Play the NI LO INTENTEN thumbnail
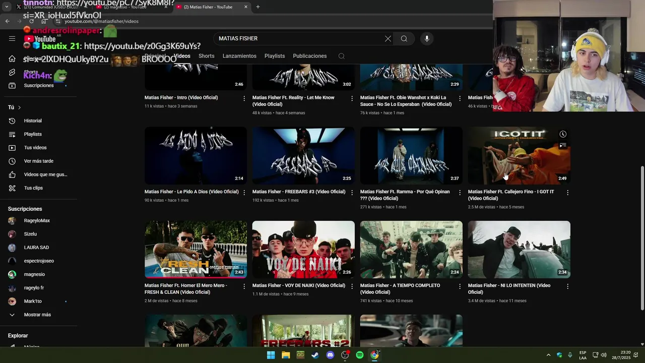This screenshot has height=363, width=645. click(x=519, y=250)
